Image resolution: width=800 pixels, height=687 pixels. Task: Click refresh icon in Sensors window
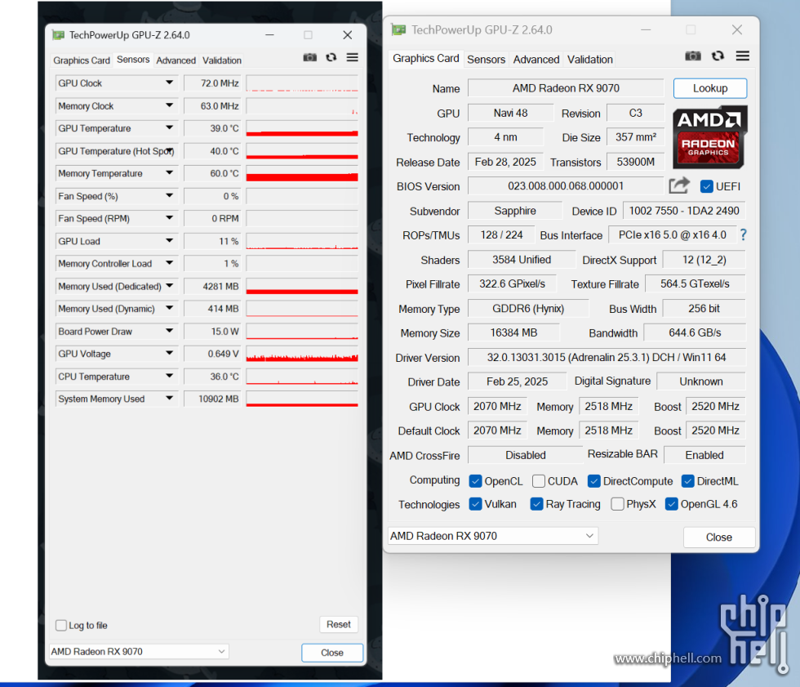pos(331,57)
